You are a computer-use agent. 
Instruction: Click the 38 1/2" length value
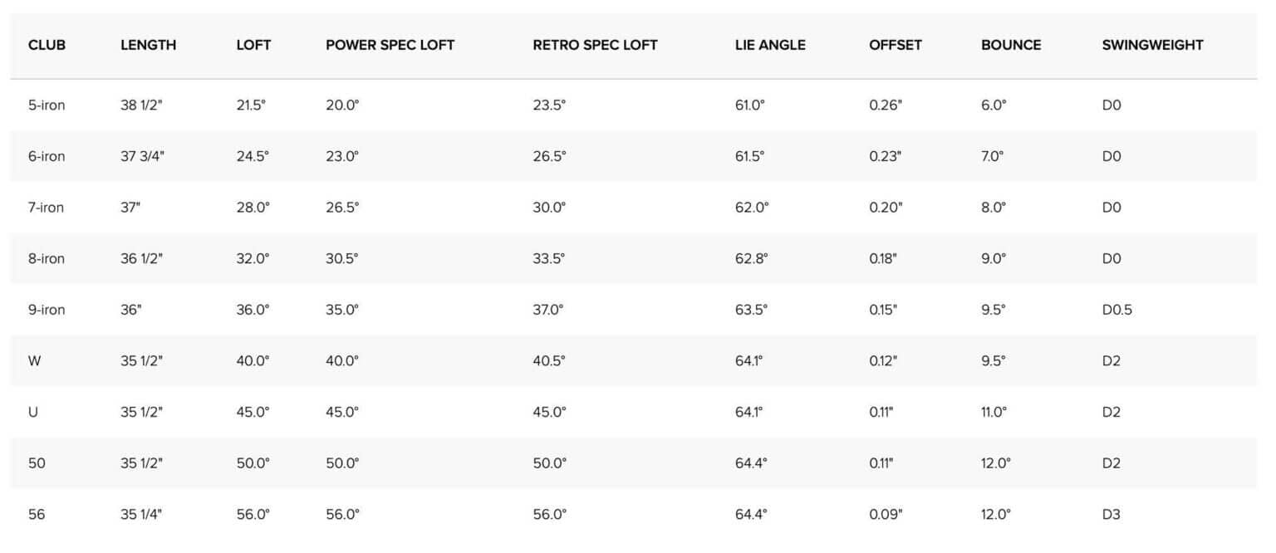[141, 105]
